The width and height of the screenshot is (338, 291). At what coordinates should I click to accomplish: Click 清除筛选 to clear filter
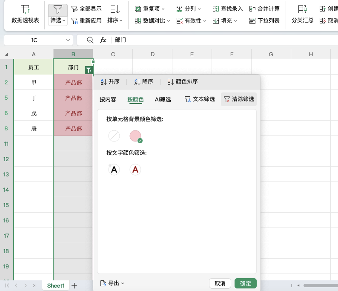point(239,99)
